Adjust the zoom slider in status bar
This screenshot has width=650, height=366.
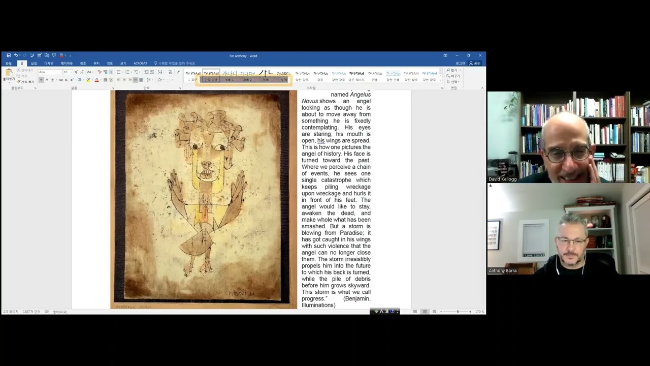[x=458, y=312]
